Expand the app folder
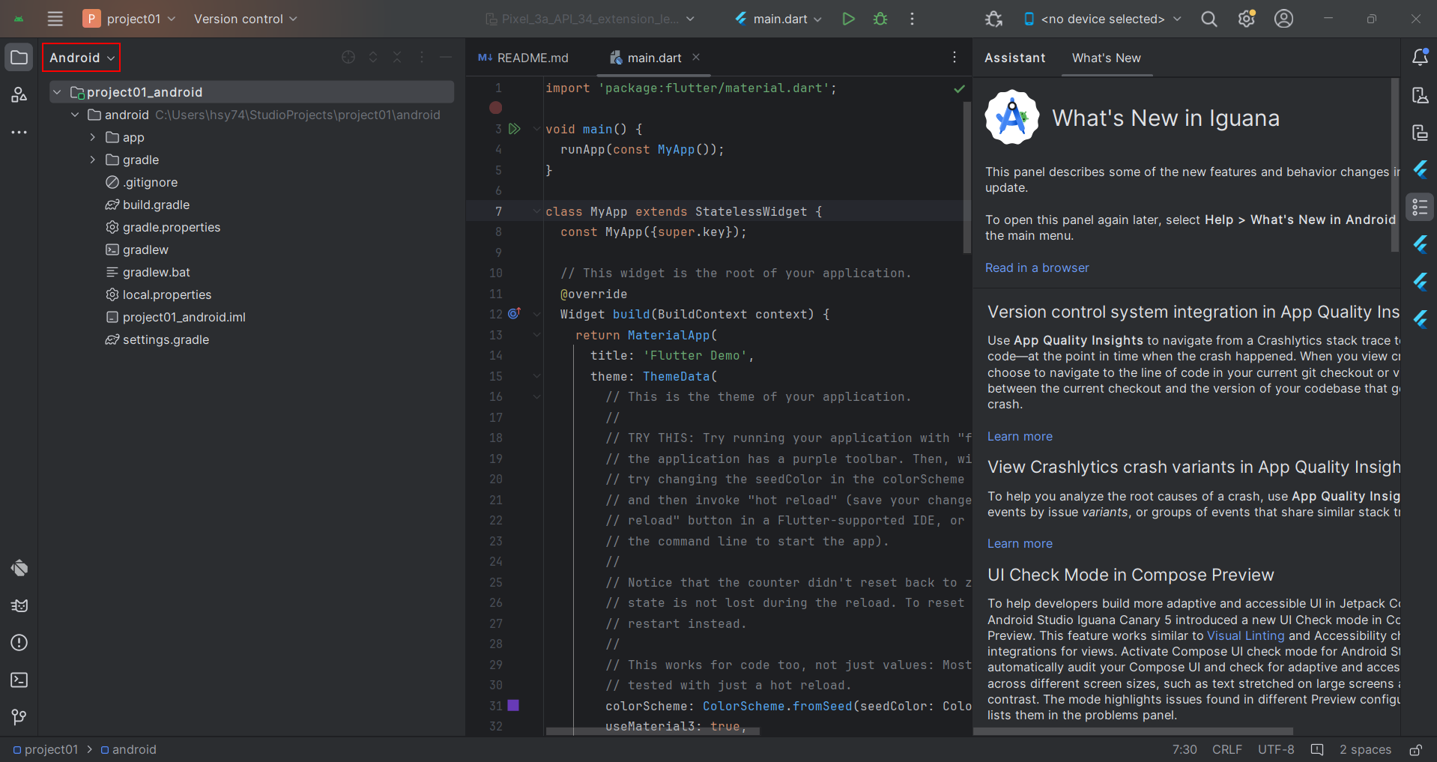This screenshot has width=1437, height=762. (92, 137)
